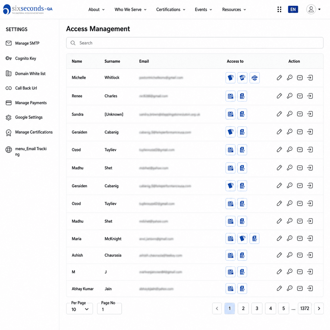
Task: Click the envelope icon for Sandra [Unknown]
Action: point(300,114)
